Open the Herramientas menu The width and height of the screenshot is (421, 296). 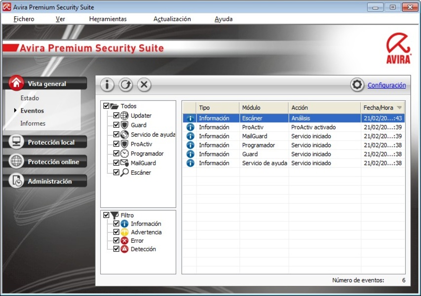pos(108,19)
